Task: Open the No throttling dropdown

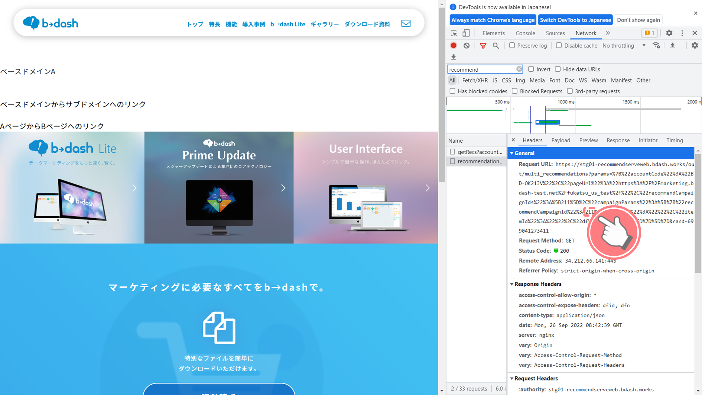Action: coord(624,45)
